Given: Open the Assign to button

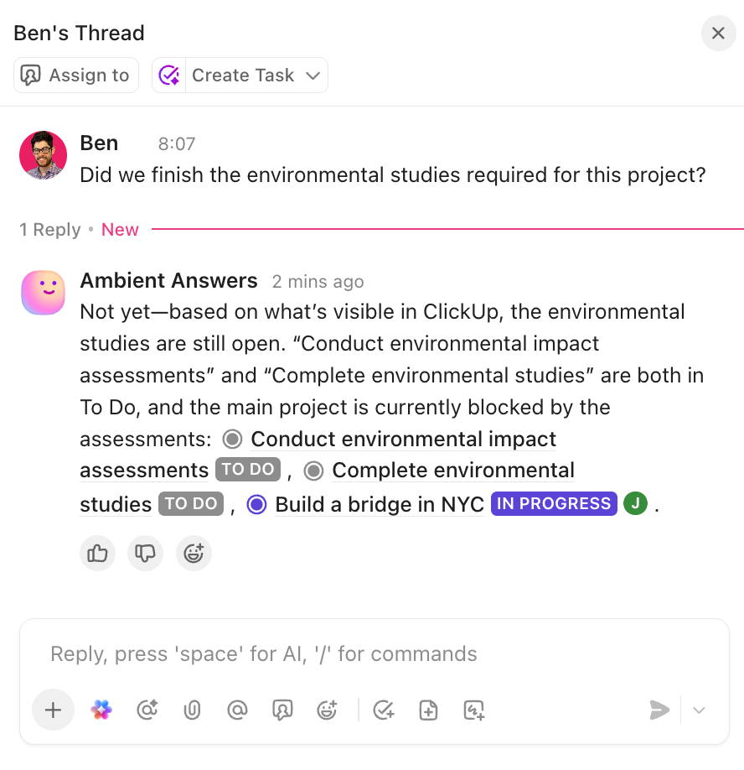Looking at the screenshot, I should tap(75, 75).
